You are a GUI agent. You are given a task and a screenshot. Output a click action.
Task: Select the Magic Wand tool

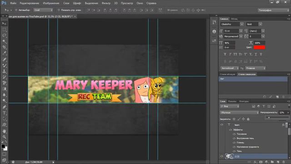(4, 41)
